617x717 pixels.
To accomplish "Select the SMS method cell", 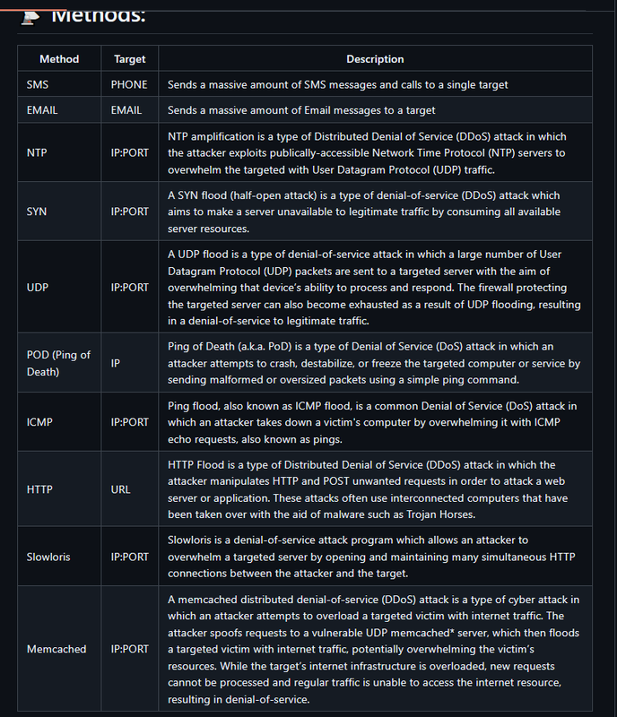I will point(59,84).
